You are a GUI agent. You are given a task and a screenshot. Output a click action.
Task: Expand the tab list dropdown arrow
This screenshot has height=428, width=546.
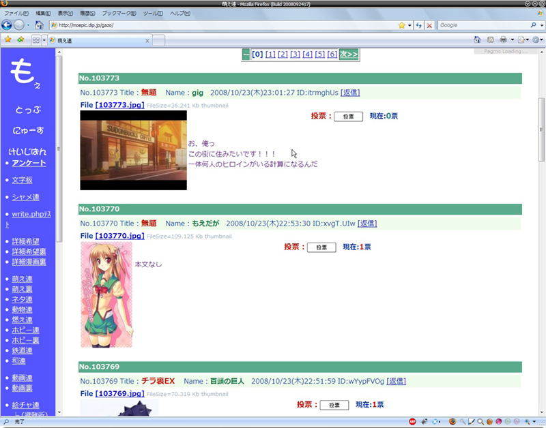44,40
